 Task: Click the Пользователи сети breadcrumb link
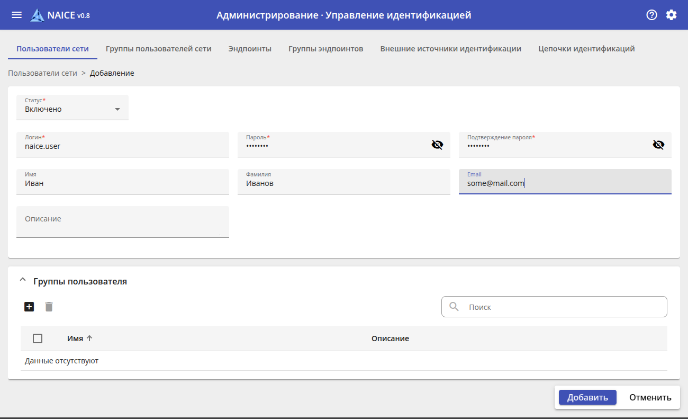(42, 73)
